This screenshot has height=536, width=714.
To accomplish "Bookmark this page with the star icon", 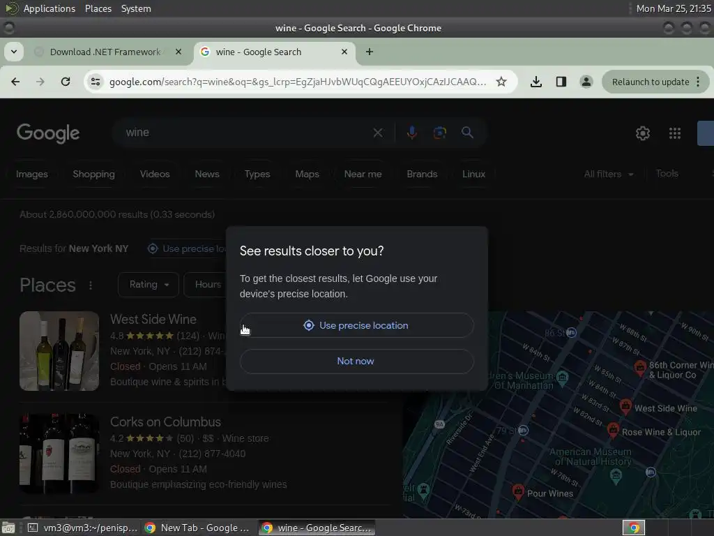I will tap(501, 82).
